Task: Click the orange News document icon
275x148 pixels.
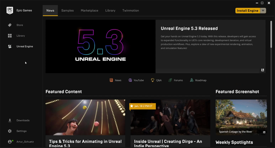Action: coord(111,80)
